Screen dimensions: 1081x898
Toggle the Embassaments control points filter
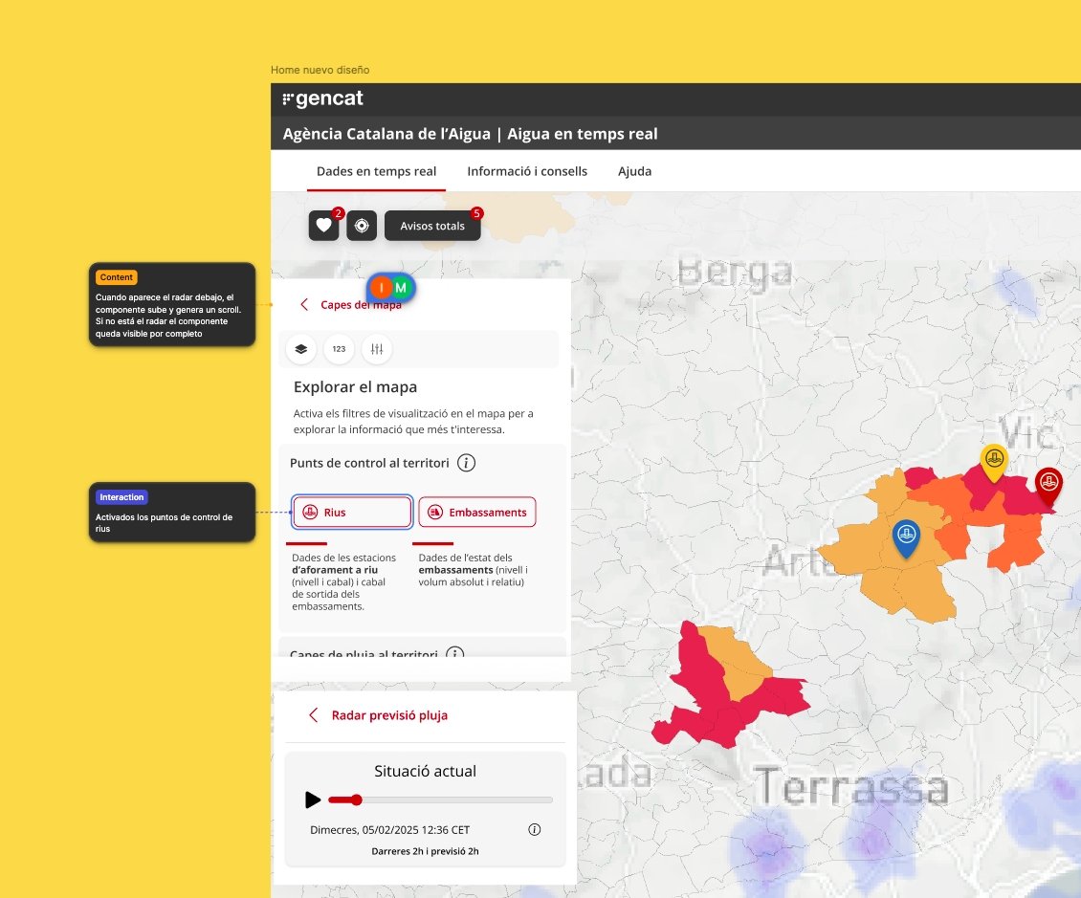point(477,512)
